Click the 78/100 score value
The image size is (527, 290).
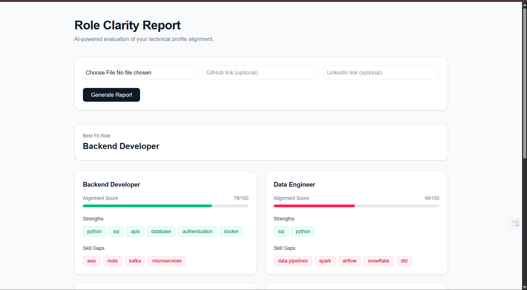[x=241, y=198]
